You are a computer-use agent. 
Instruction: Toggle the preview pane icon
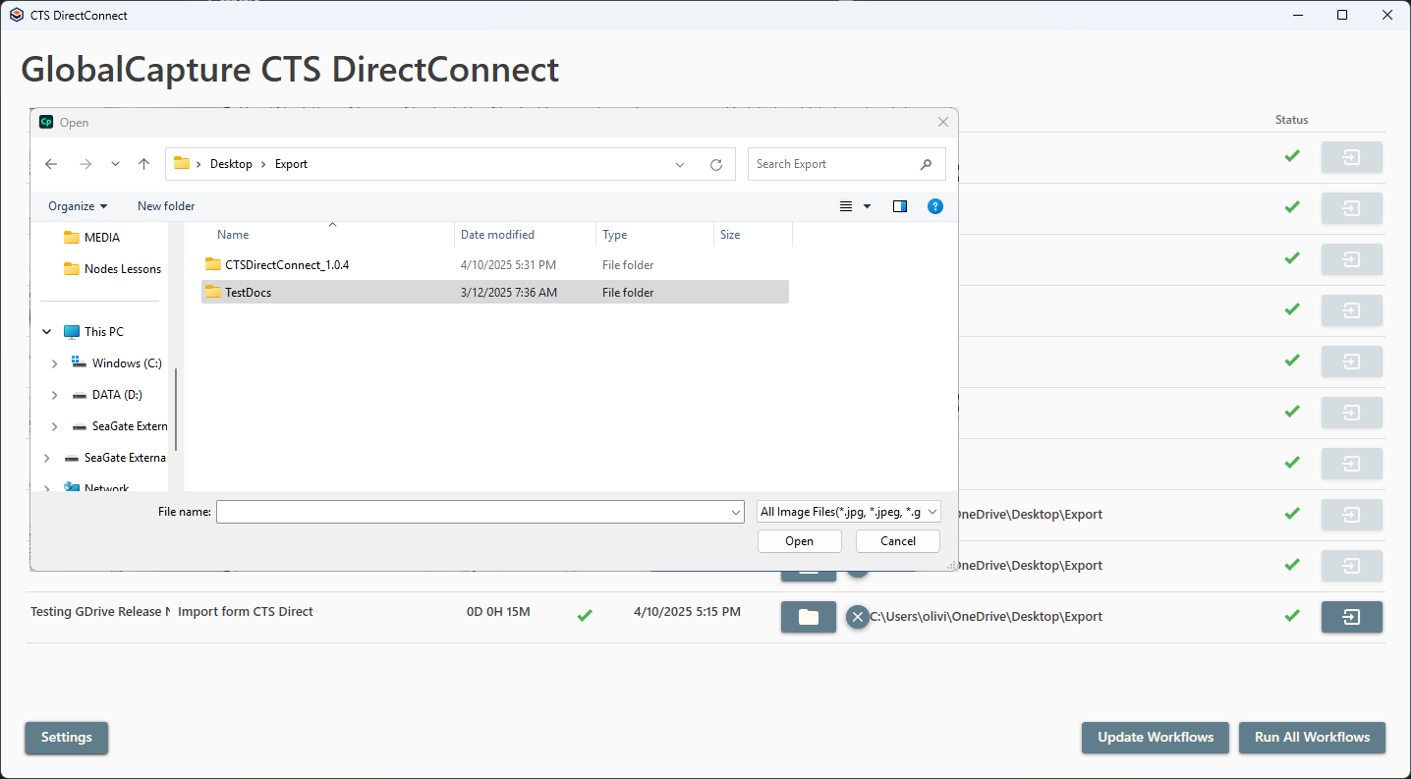coord(899,206)
